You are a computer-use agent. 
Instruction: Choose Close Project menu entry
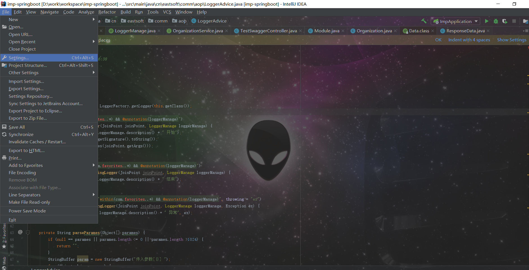coord(49,49)
